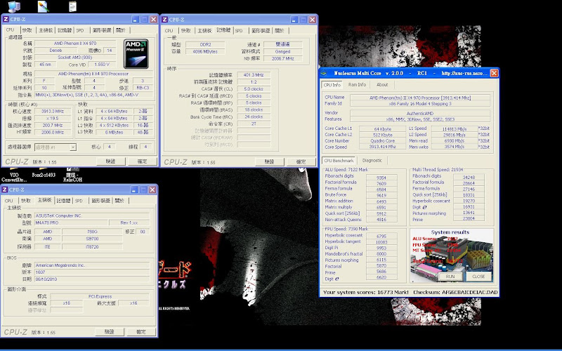The height and width of the screenshot is (351, 562).
Task: Minimize the CPU-Z window showing the CPU tab
Action: pos(135,20)
